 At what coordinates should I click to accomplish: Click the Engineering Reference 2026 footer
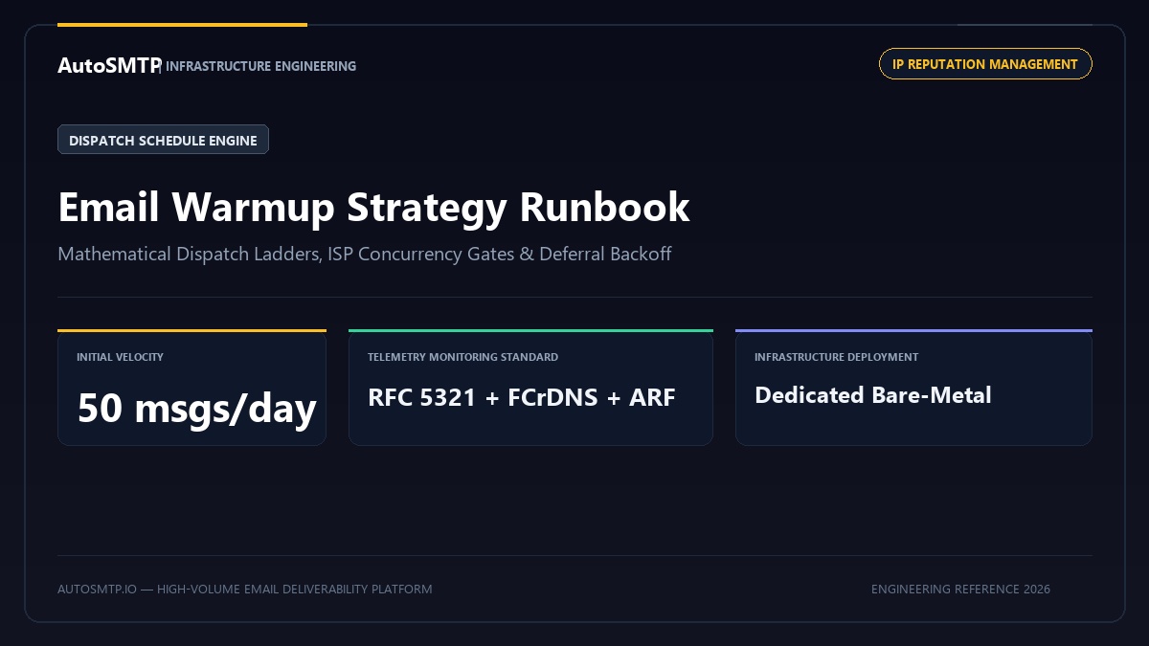pyautogui.click(x=960, y=590)
